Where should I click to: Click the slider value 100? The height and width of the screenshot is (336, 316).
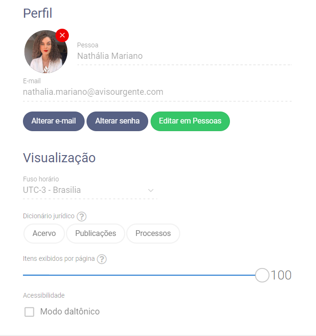tap(281, 275)
